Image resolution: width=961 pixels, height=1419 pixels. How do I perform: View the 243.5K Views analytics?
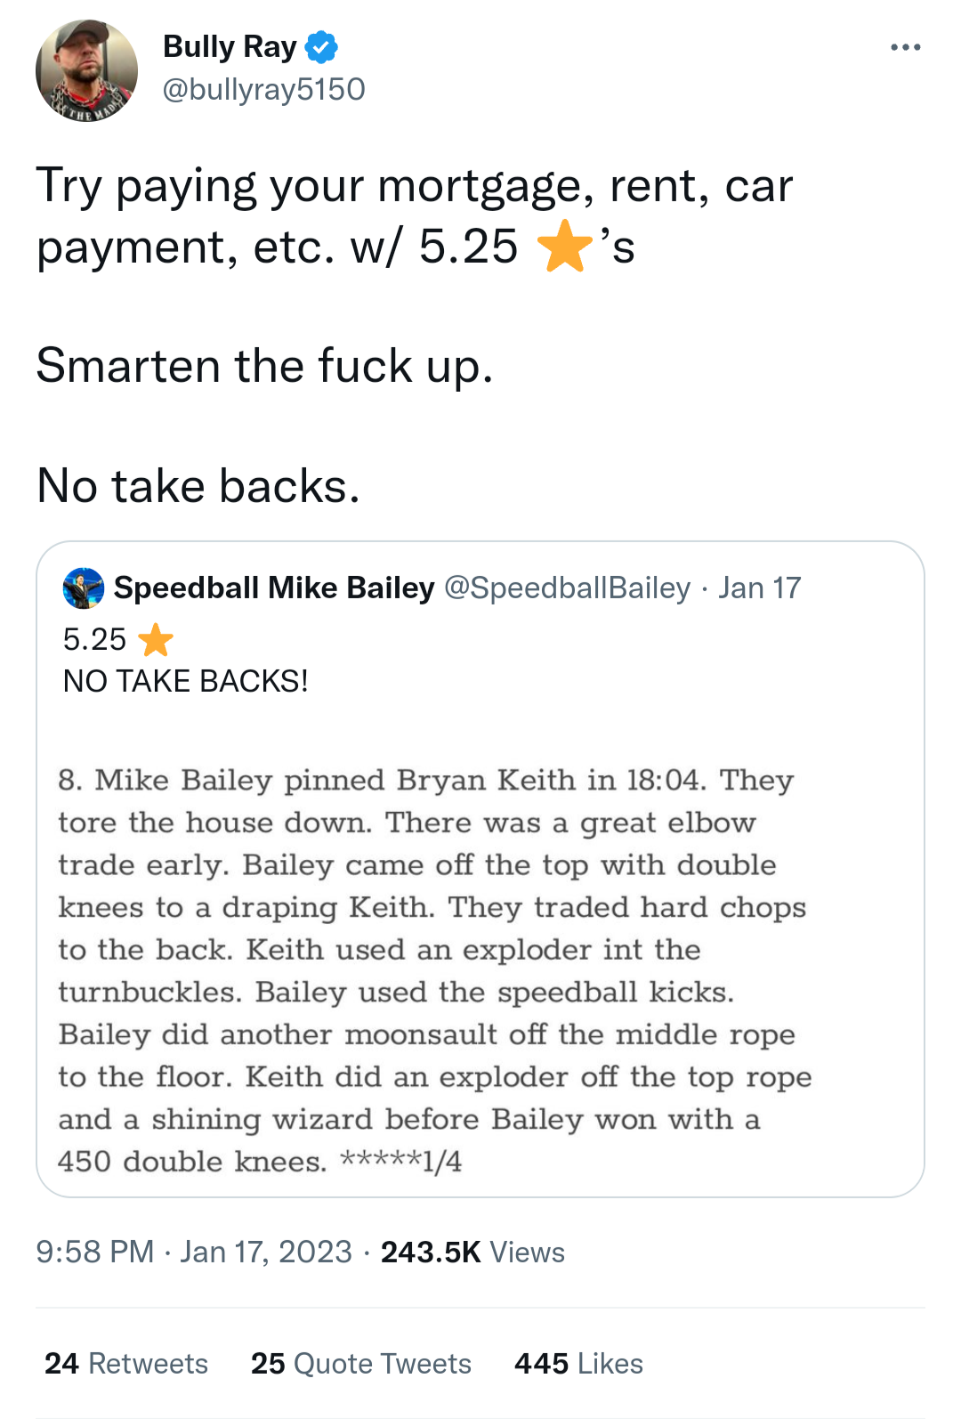pos(472,1252)
